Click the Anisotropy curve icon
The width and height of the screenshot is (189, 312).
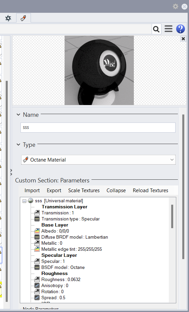[37, 285]
